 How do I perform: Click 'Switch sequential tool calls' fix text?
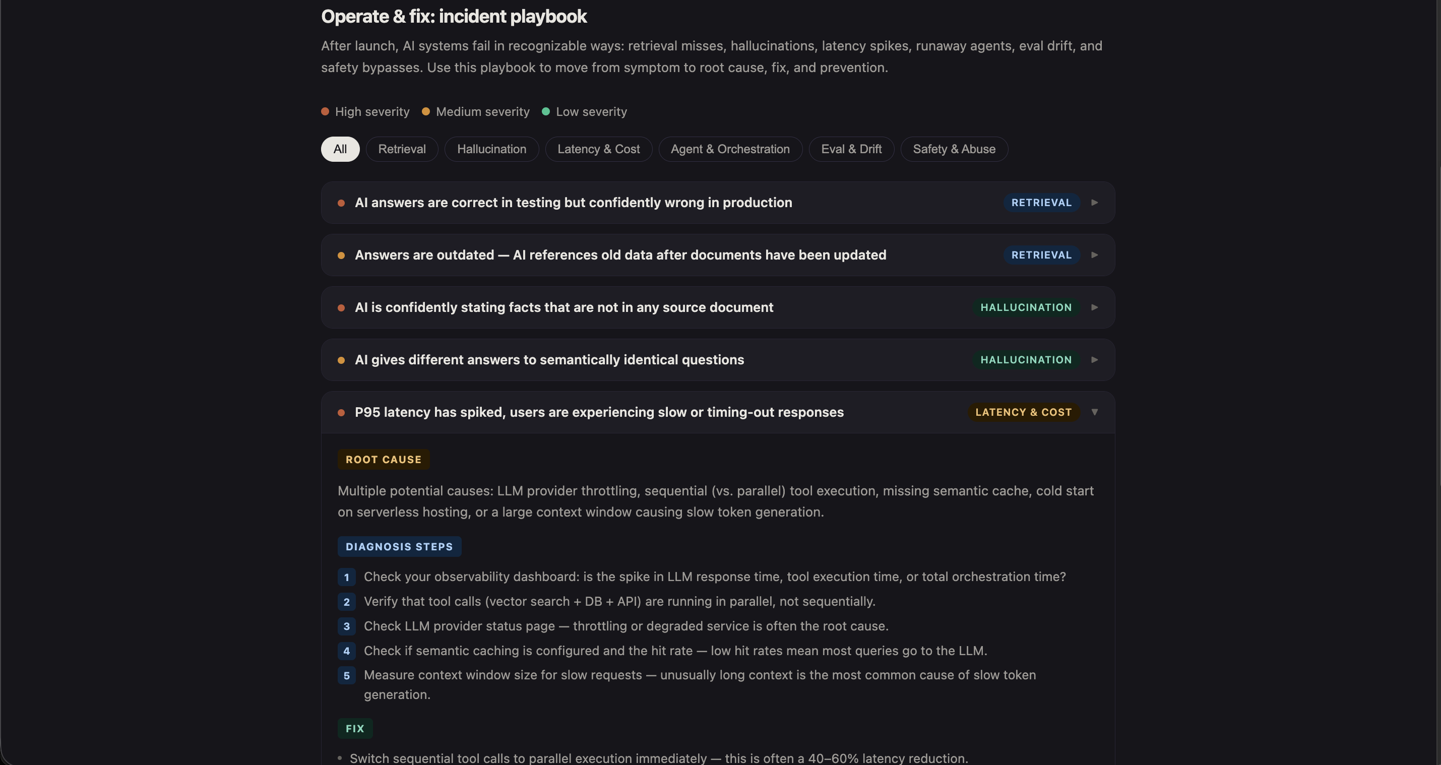pyautogui.click(x=658, y=758)
